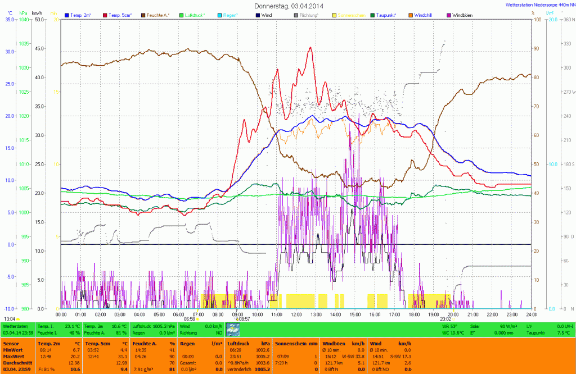Click the '7.91 g/m³' humidity value

coord(143,370)
